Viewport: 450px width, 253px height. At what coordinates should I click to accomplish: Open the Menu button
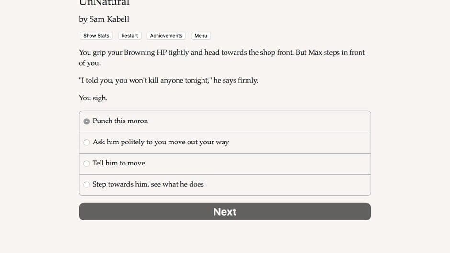pyautogui.click(x=201, y=36)
